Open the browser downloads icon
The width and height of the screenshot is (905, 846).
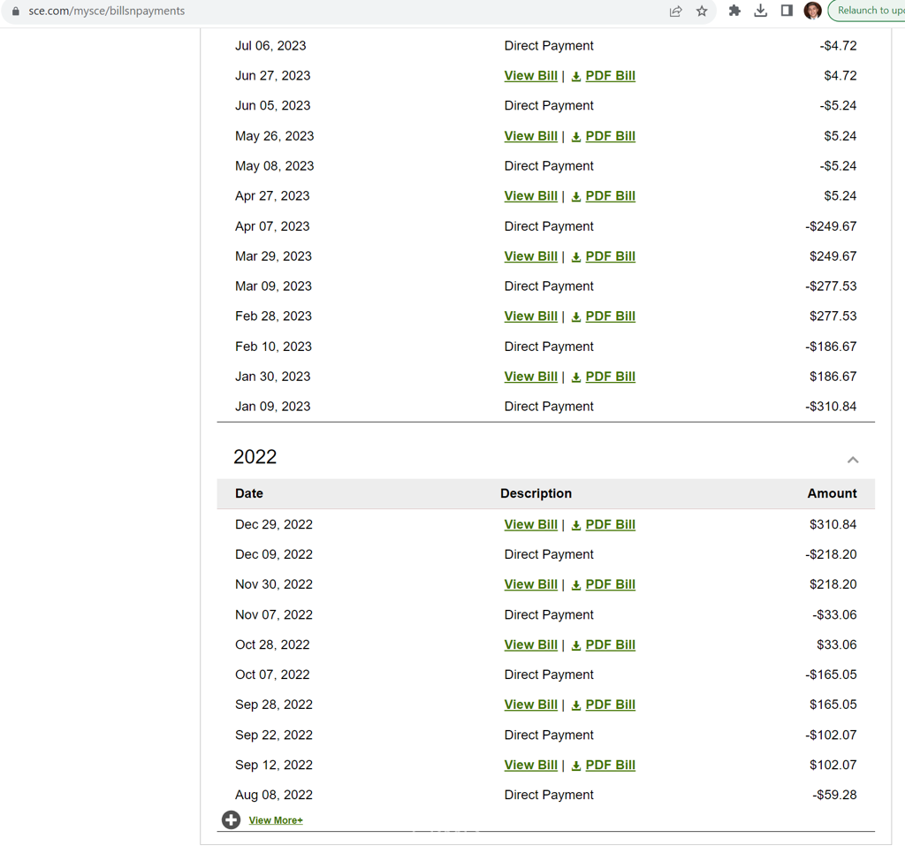coord(760,11)
